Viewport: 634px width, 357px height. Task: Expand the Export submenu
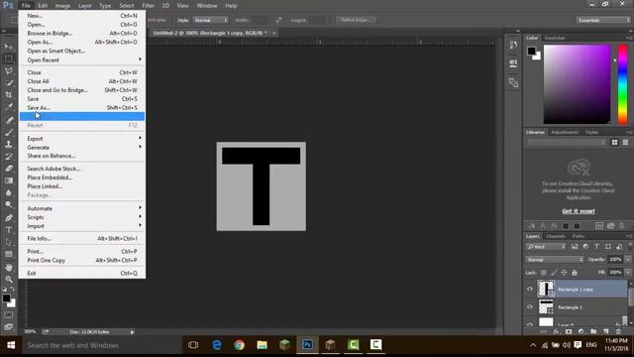[x=82, y=139]
